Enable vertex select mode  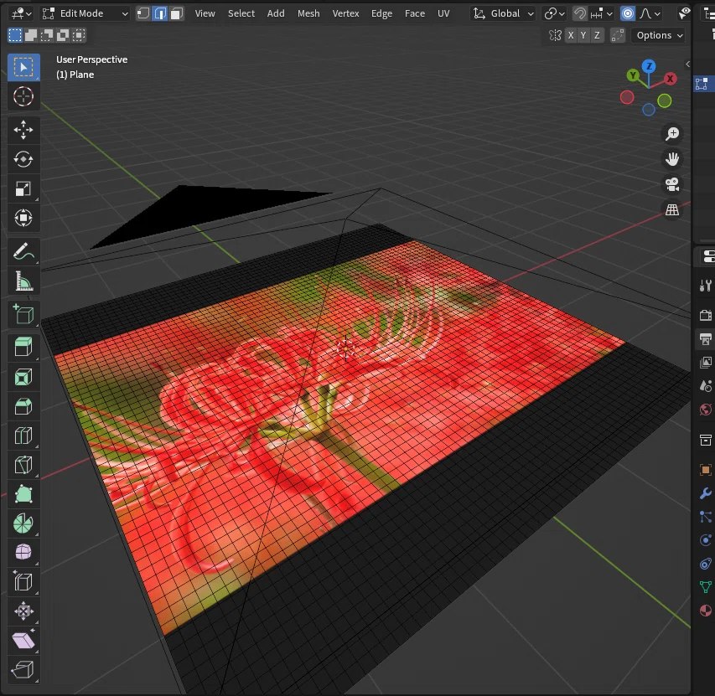[143, 13]
